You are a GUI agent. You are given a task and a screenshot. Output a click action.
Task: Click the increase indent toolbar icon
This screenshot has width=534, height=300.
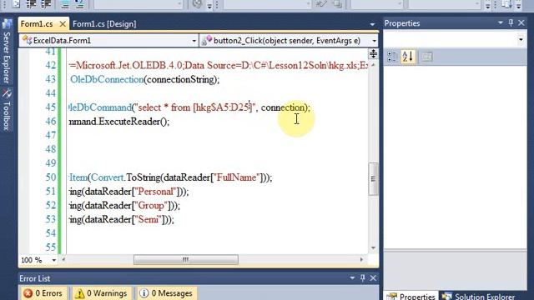pyautogui.click(x=46, y=4)
